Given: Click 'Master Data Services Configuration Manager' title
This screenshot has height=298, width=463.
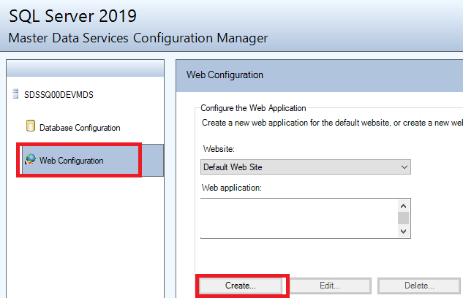Looking at the screenshot, I should pos(138,38).
